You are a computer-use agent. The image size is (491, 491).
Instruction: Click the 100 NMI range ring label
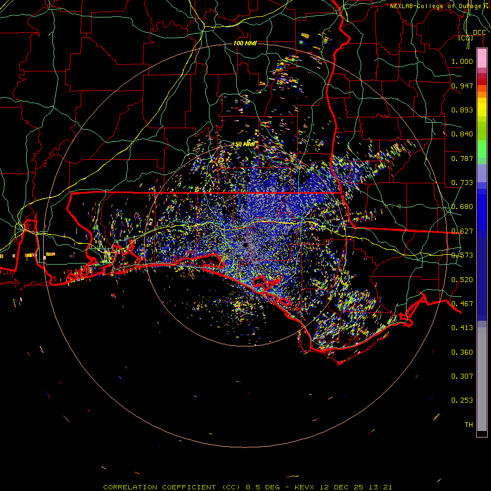245,43
